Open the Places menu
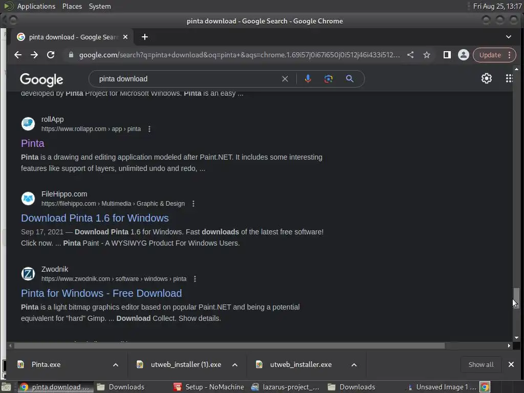The width and height of the screenshot is (524, 393). coord(72,6)
